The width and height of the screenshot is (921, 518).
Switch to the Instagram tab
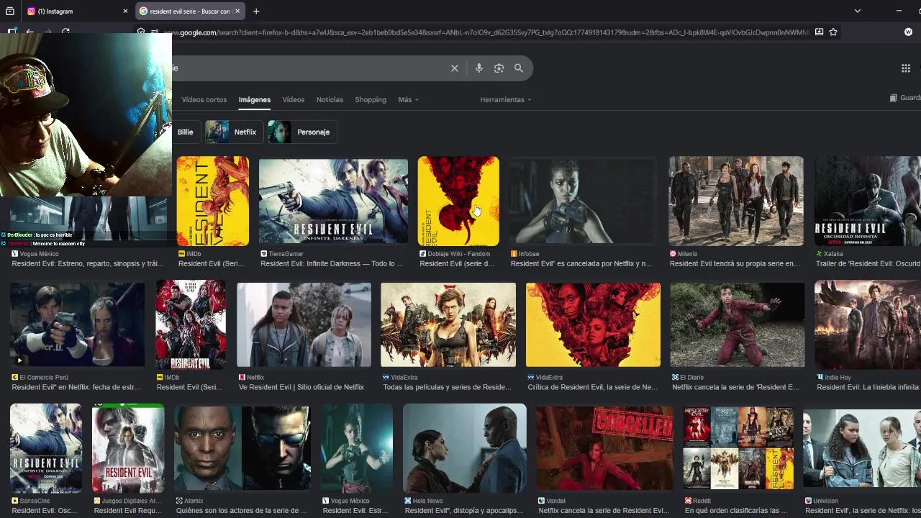click(78, 11)
